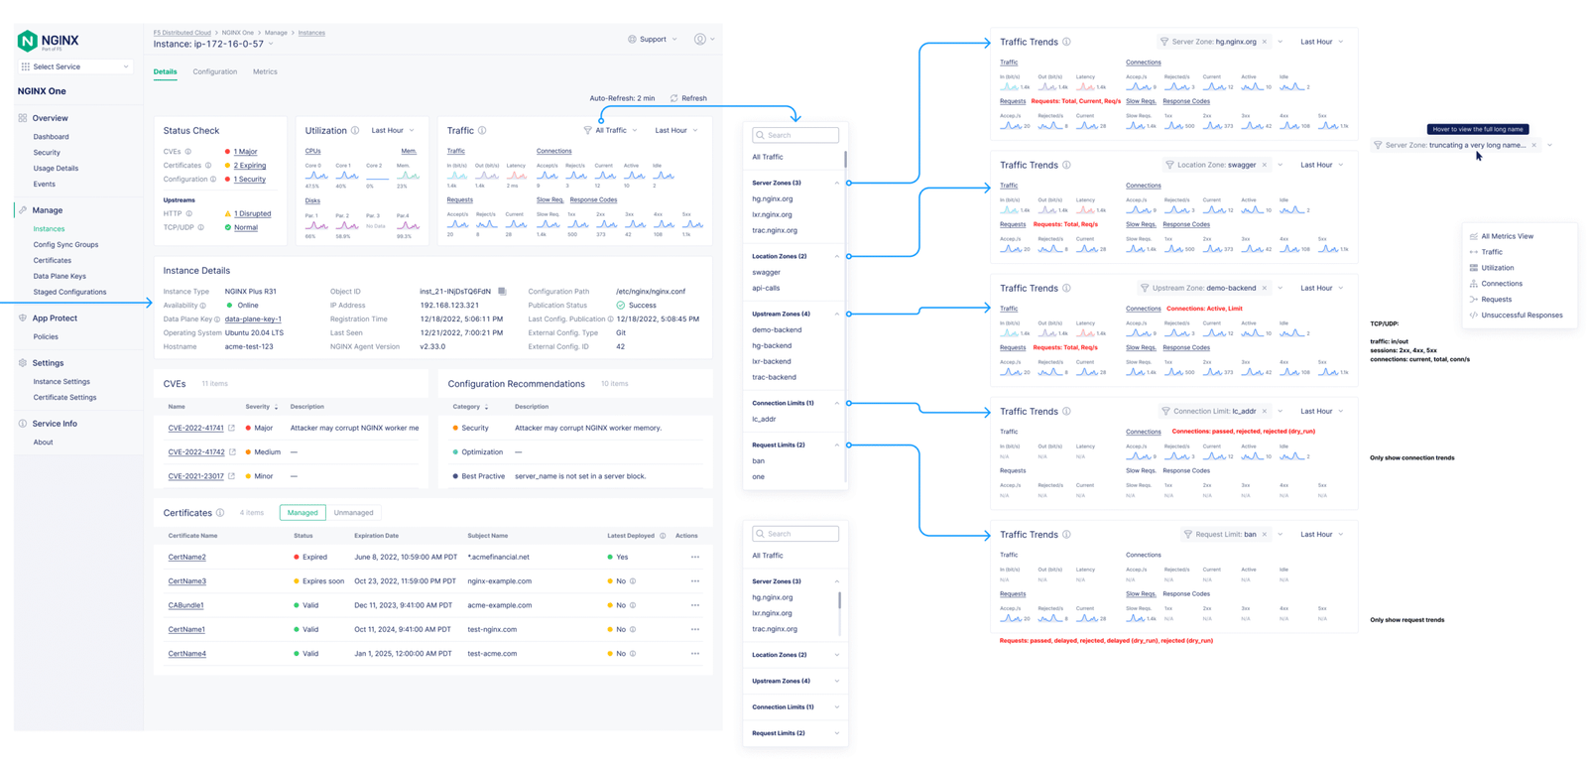The height and width of the screenshot is (765, 1587).
Task: Click the zone filter Search field
Action: 795,135
